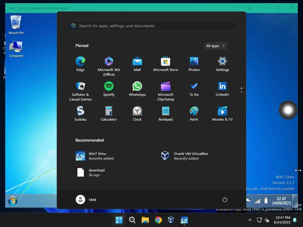Click the 22:47 clock in Win7 Simu taskbar

(x=281, y=201)
